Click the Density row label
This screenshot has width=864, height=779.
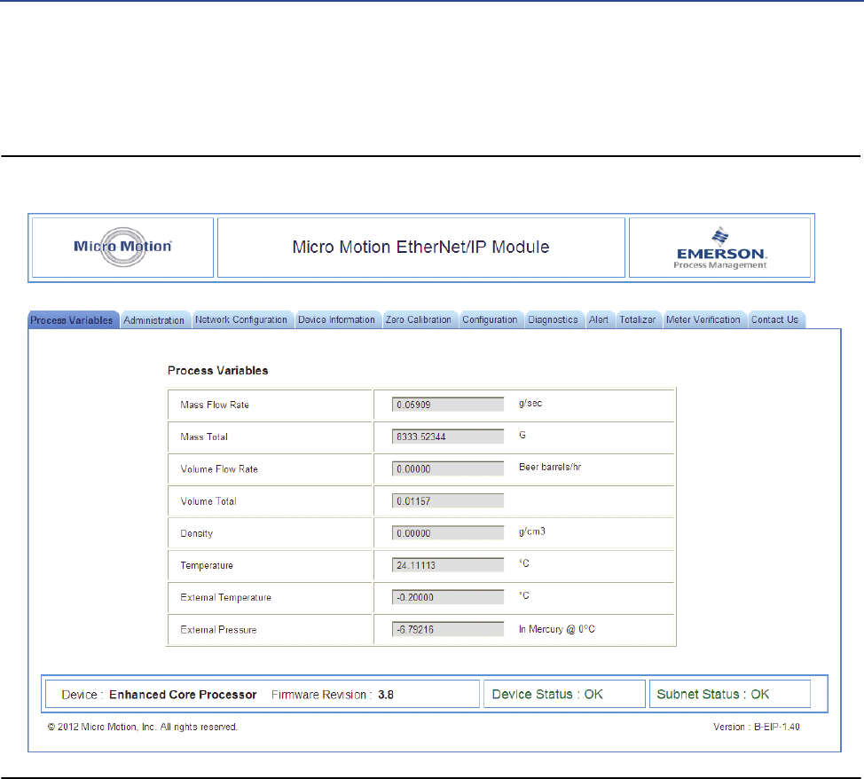[197, 533]
